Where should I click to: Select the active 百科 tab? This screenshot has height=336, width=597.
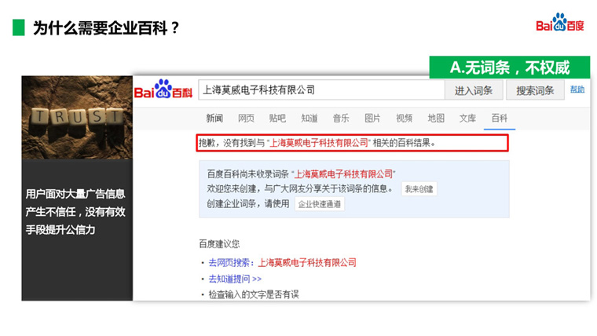coord(499,119)
